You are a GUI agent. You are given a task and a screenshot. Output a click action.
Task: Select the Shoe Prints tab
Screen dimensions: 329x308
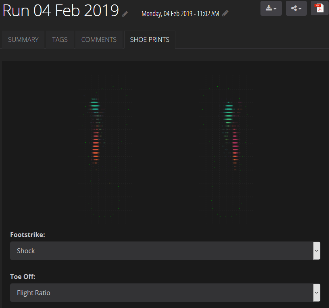[150, 40]
